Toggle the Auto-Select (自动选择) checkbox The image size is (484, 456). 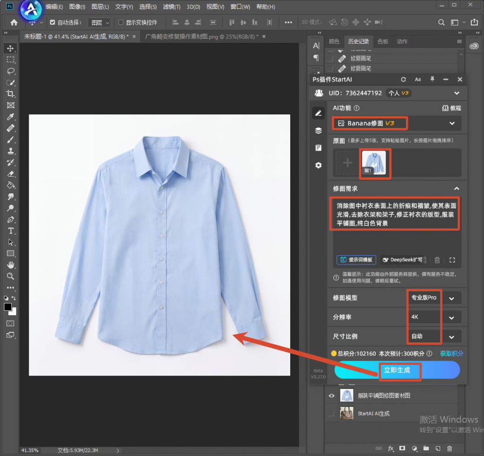click(52, 22)
